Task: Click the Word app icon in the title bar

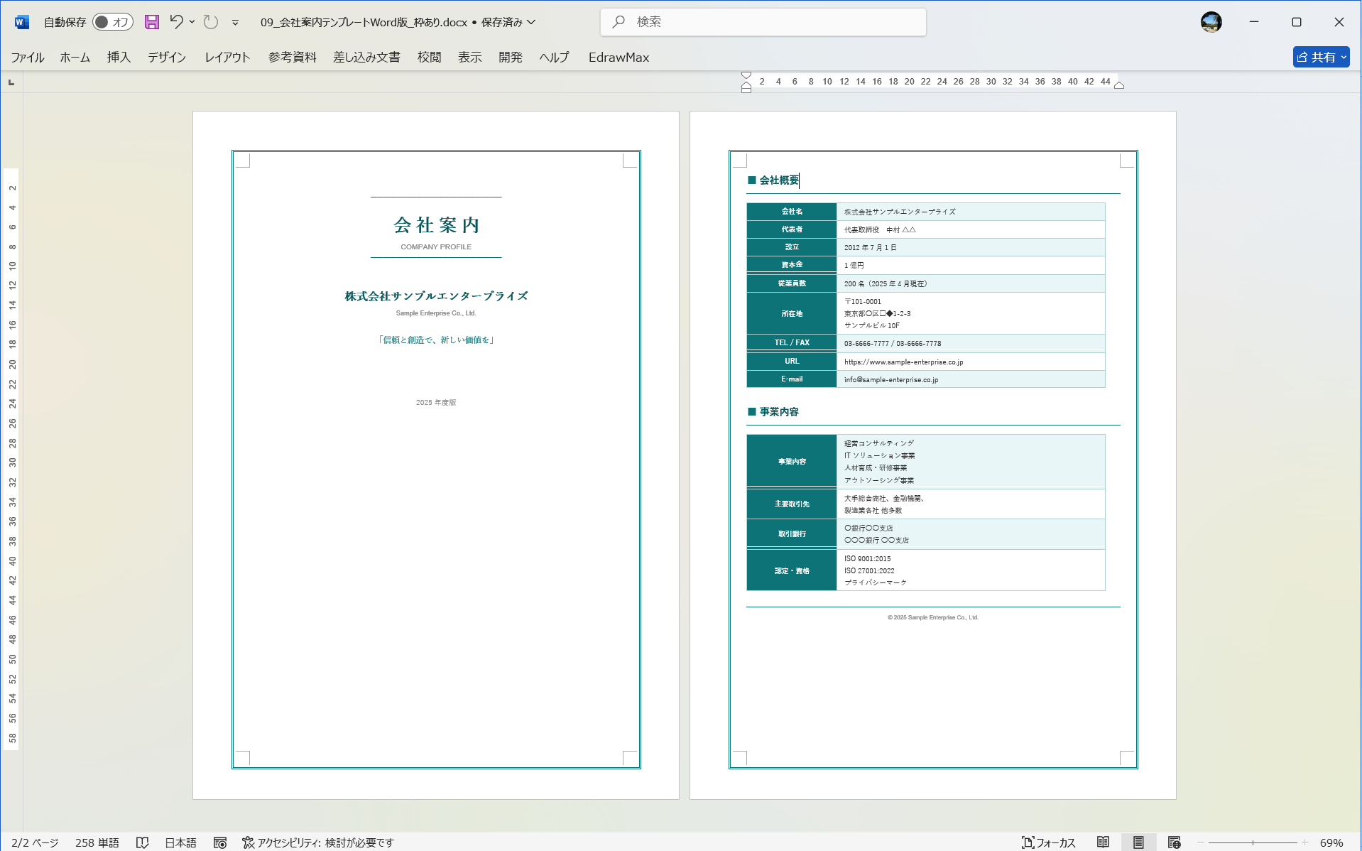Action: [20, 22]
